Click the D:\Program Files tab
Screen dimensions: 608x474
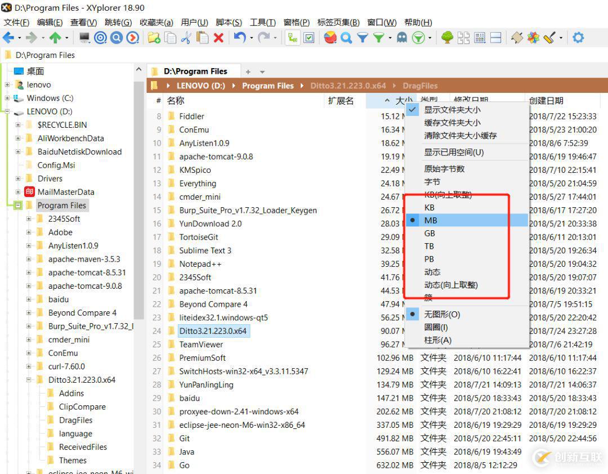point(194,71)
